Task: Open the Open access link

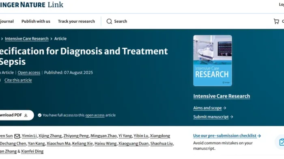Action: tap(29, 73)
